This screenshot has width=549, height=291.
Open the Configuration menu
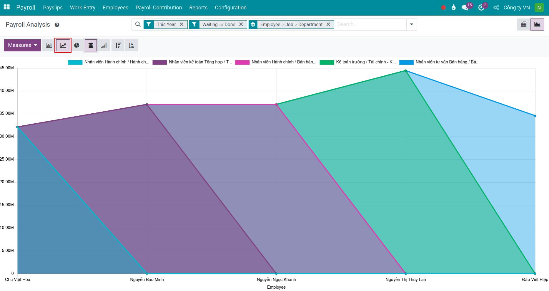coord(231,7)
